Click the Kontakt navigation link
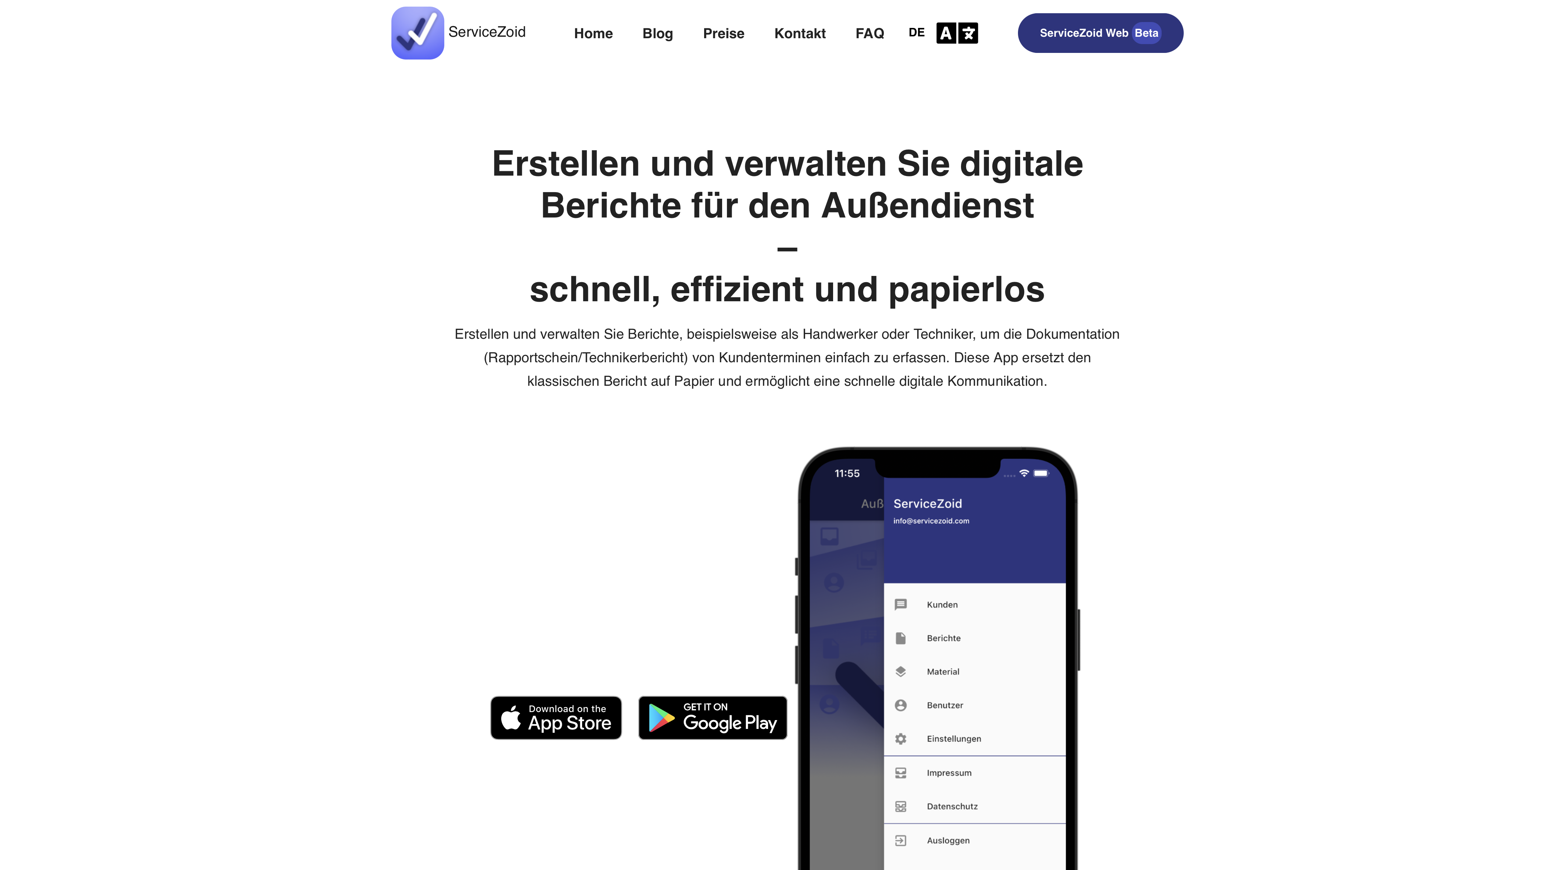Screen dimensions: 1567x870 (800, 32)
